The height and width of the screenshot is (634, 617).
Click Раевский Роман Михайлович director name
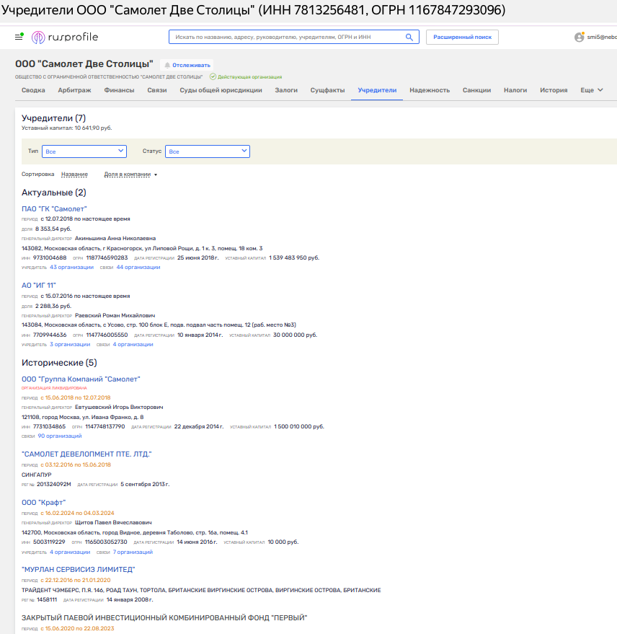pos(115,315)
